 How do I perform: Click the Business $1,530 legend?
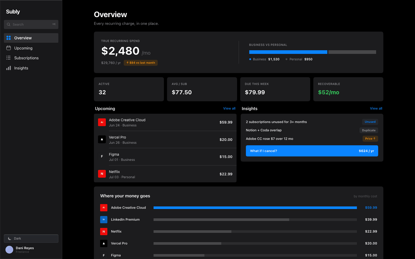pos(264,59)
